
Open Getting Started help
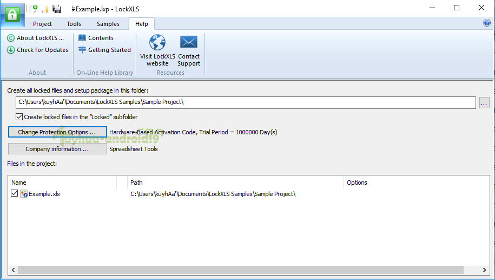104,50
